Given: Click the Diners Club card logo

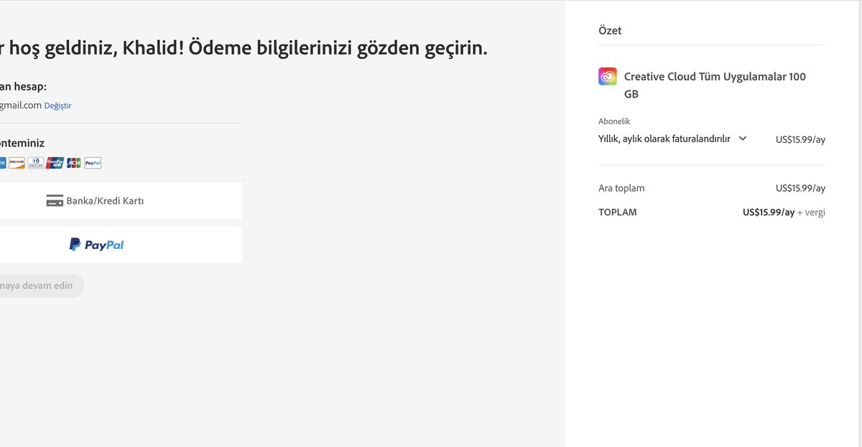Looking at the screenshot, I should coord(36,163).
